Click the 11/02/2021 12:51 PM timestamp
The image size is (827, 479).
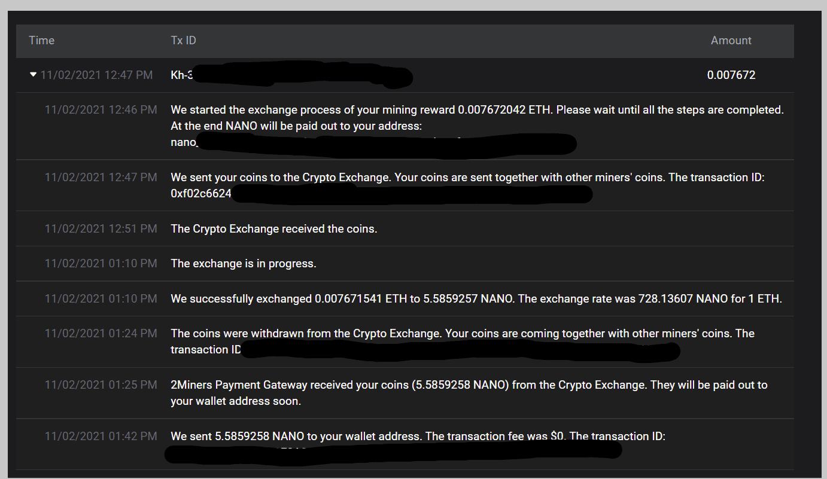coord(101,228)
